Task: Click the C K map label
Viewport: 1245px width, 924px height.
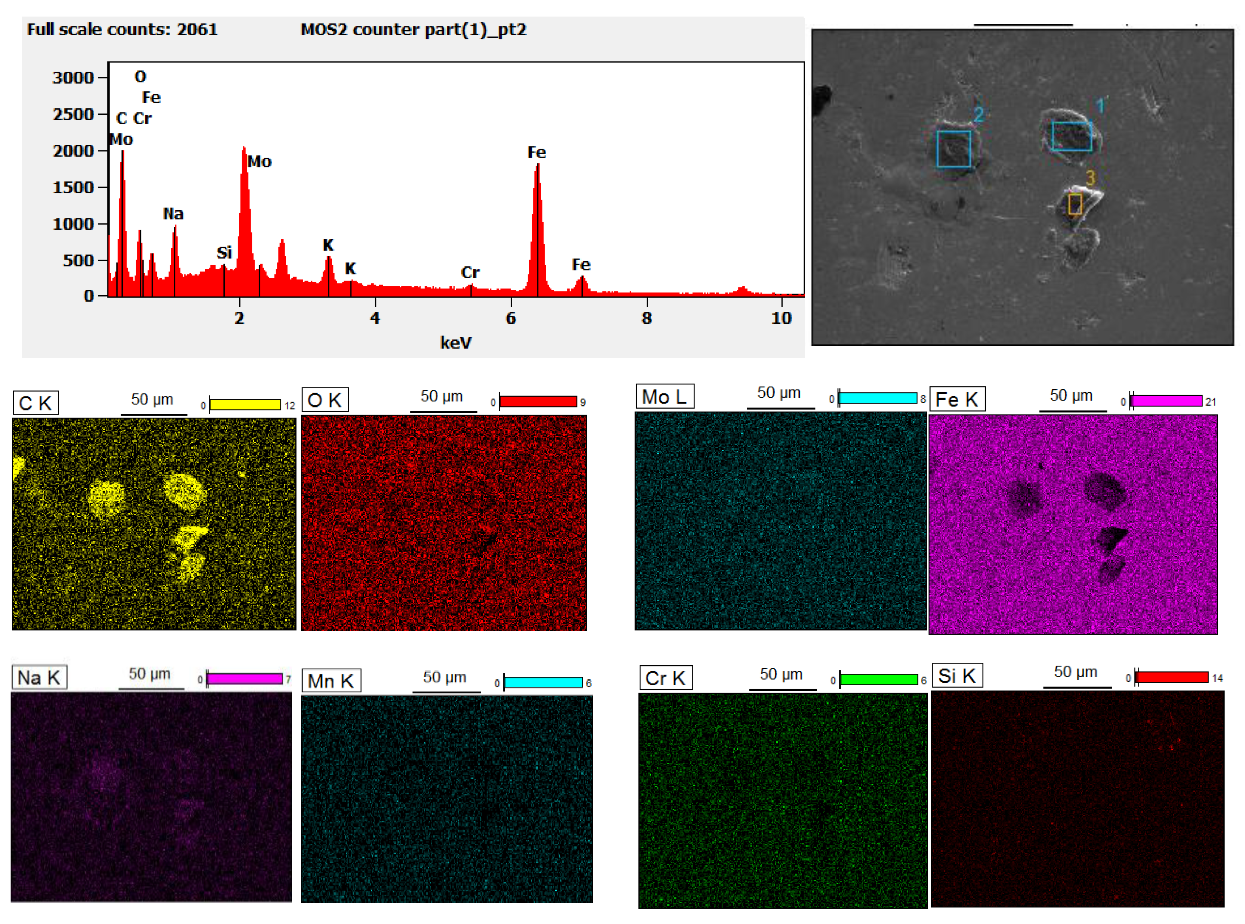Action: (x=35, y=403)
